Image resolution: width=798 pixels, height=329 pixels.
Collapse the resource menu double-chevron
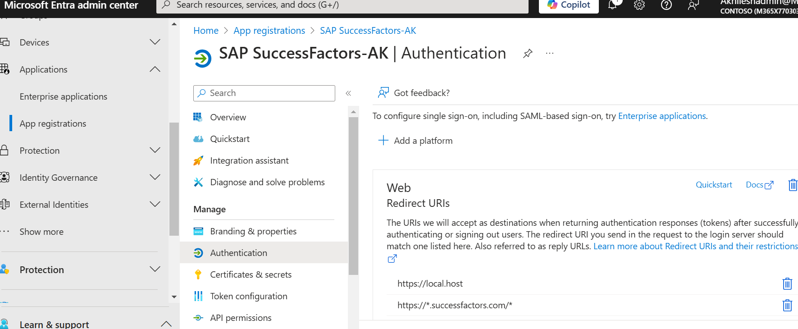pyautogui.click(x=348, y=93)
